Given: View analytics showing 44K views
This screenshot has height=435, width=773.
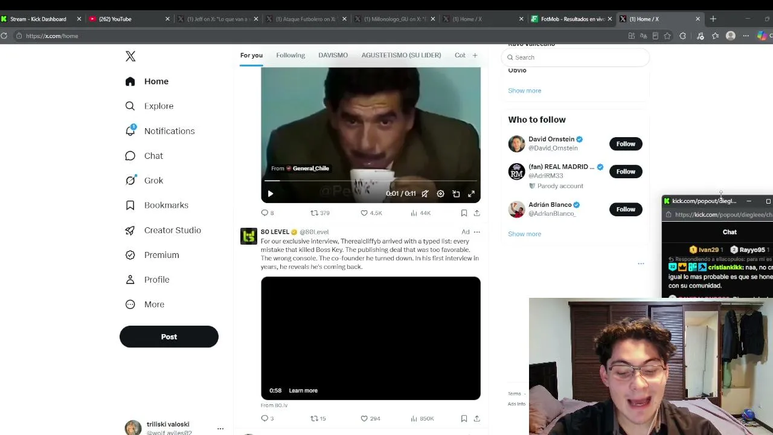Looking at the screenshot, I should pyautogui.click(x=420, y=213).
